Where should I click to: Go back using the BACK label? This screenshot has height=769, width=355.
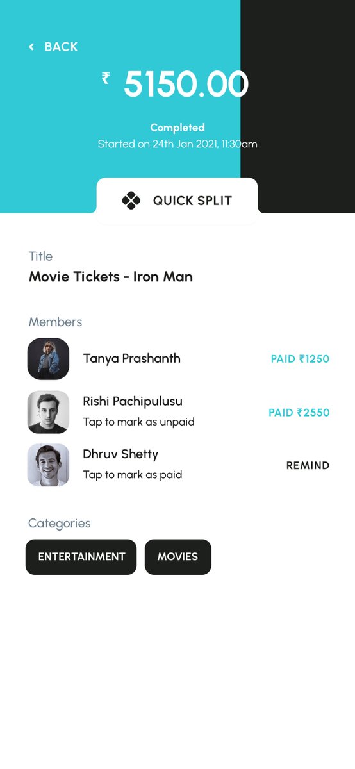(61, 47)
